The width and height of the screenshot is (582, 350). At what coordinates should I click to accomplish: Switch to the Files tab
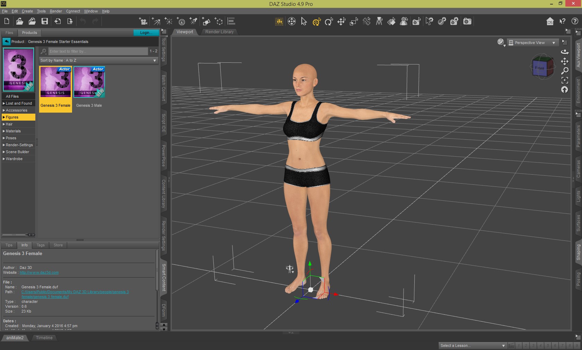(x=9, y=33)
